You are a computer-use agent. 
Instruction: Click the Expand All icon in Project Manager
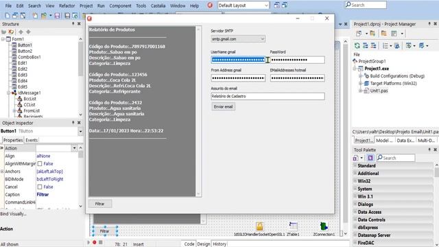point(365,45)
